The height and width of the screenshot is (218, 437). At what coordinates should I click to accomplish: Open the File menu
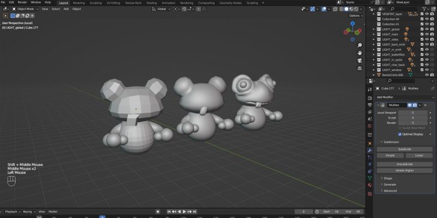coord(4,2)
